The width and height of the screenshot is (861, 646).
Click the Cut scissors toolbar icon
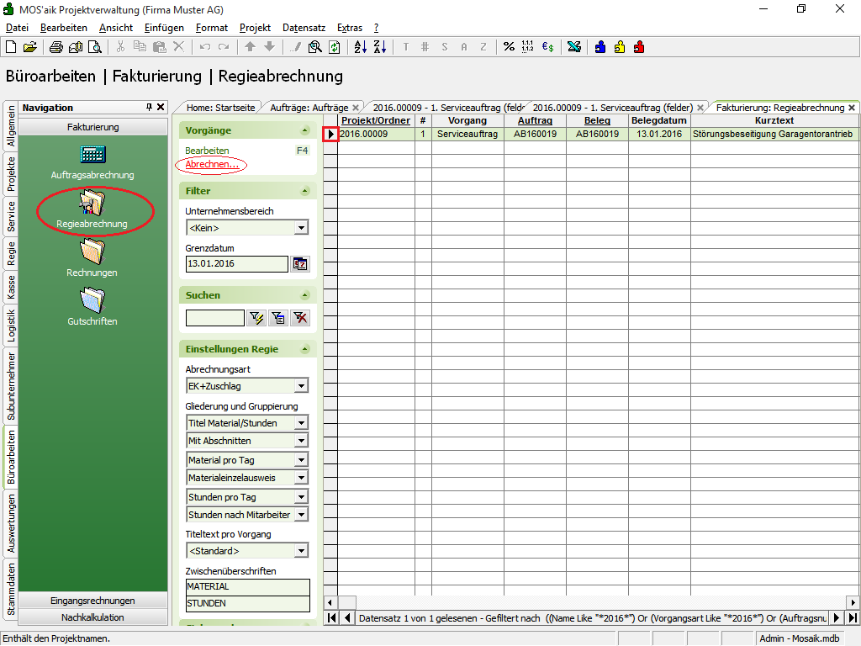120,47
